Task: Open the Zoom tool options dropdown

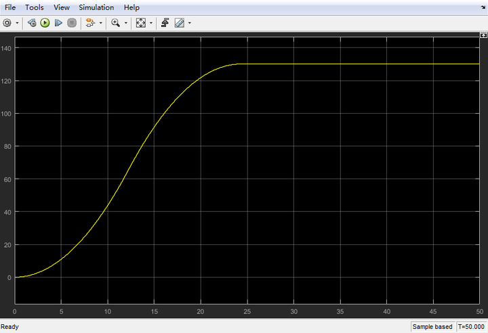Action: [126, 23]
